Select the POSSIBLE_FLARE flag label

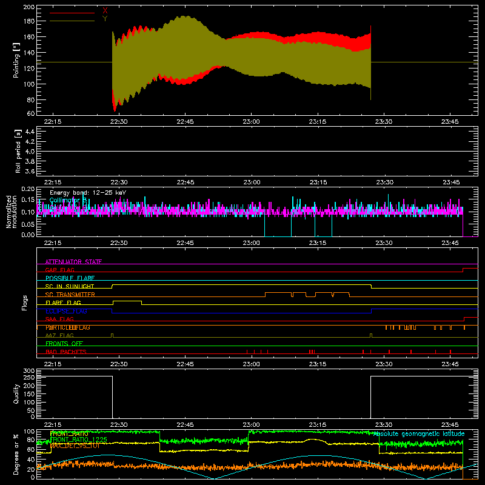click(70, 278)
